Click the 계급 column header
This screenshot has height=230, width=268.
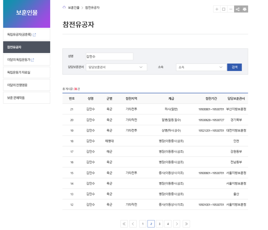pos(171,98)
